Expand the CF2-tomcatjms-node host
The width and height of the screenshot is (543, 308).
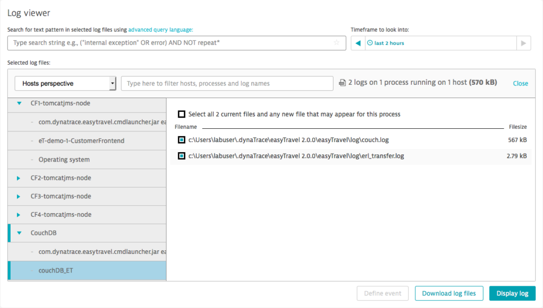point(19,178)
